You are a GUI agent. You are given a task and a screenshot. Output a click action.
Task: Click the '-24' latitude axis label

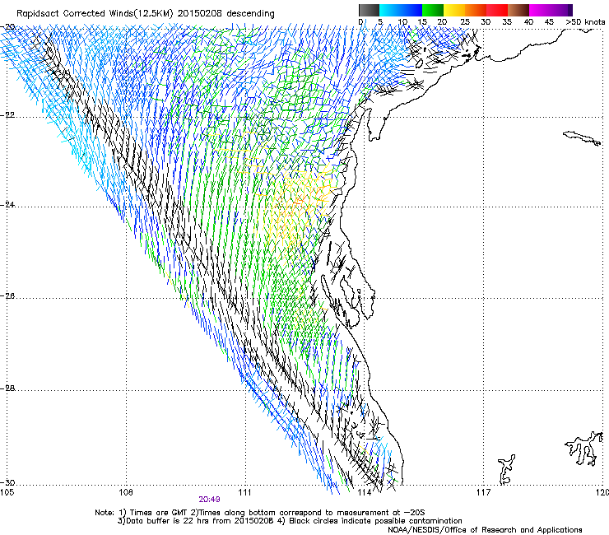(8, 205)
